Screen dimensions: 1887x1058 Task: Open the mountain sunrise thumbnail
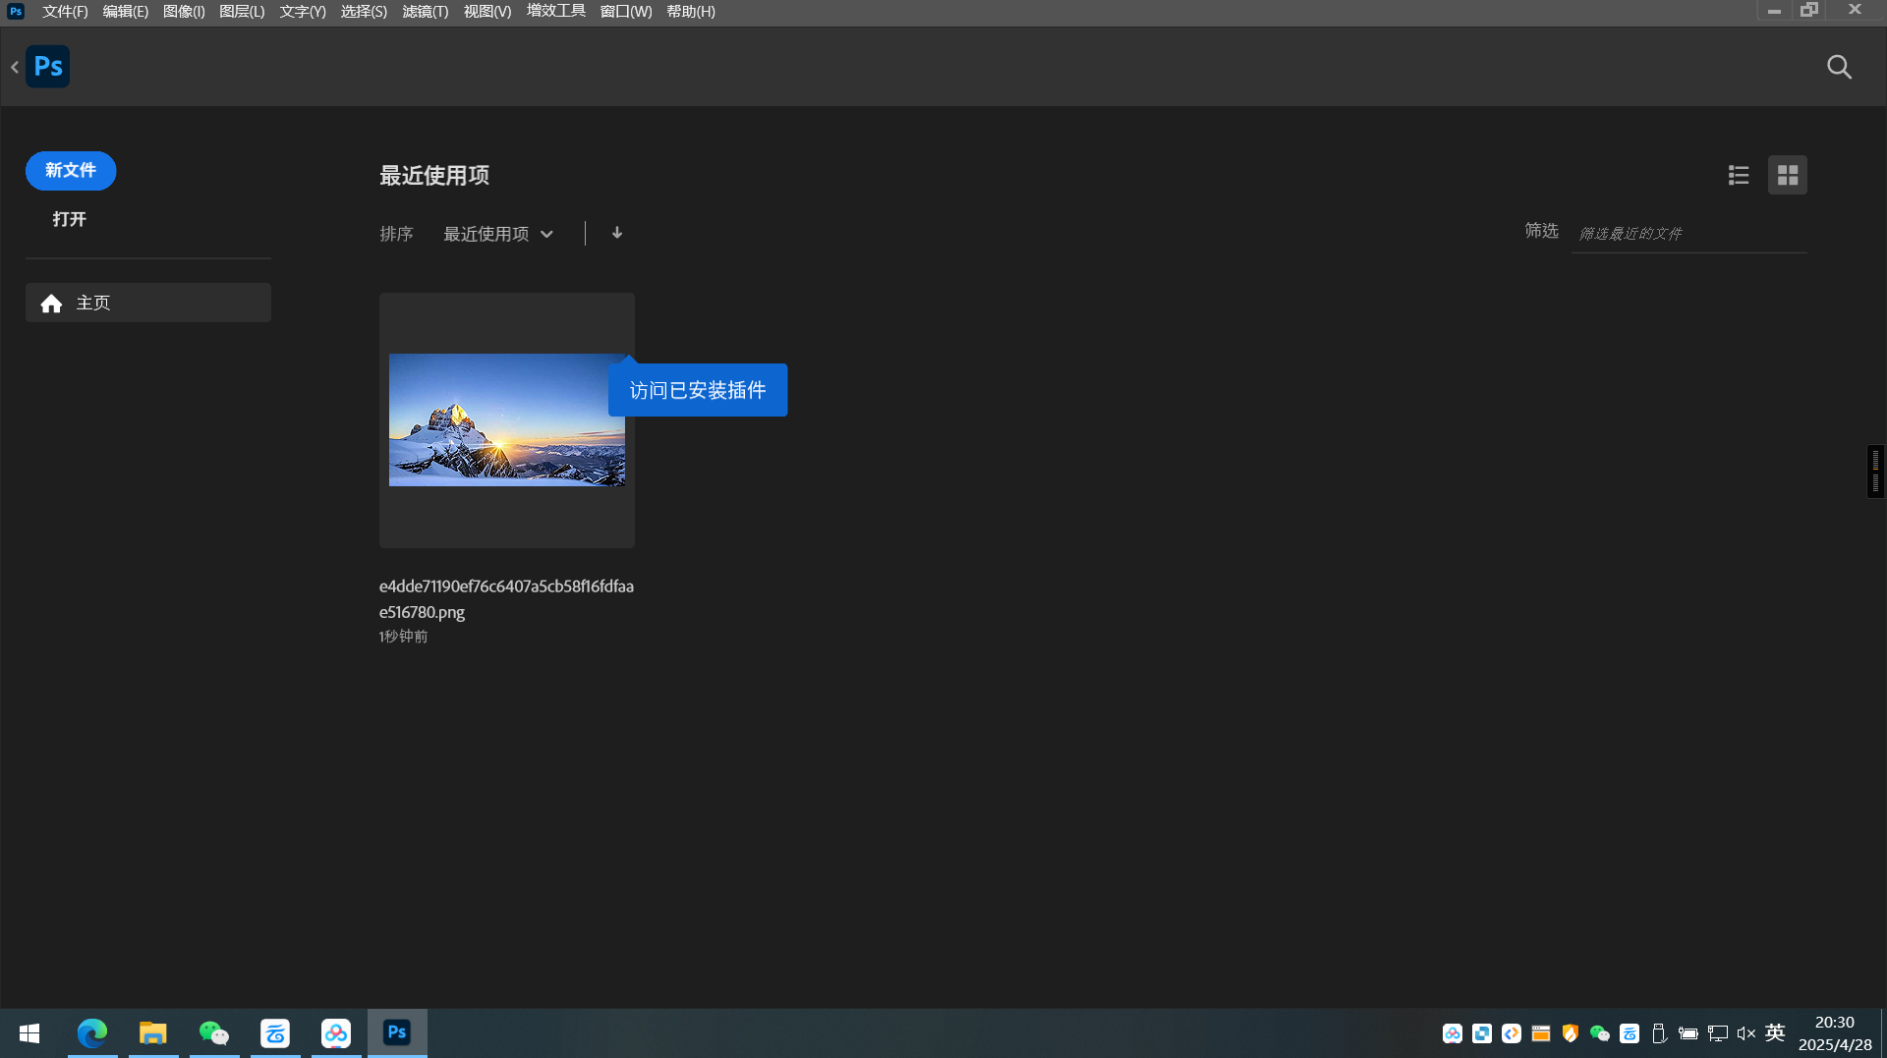[x=507, y=420]
